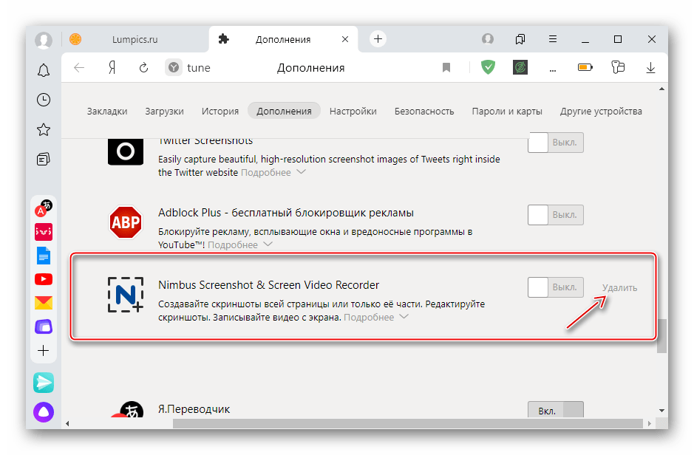Open the Безопасность section link
This screenshot has height=455, width=694.
[423, 112]
